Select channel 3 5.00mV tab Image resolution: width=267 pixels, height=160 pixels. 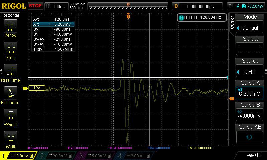point(95,156)
